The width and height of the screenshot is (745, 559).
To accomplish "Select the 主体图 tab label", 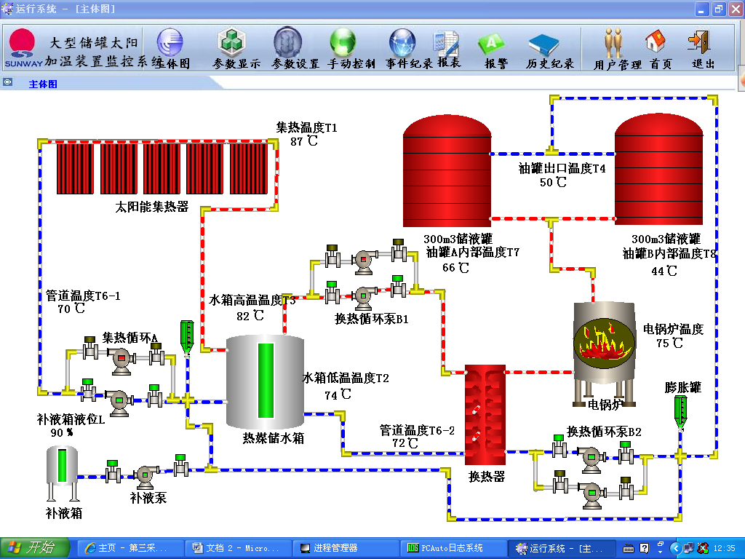I will coord(43,84).
